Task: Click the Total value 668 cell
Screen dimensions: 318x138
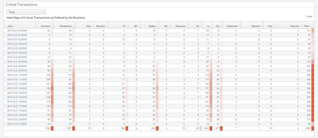Action: (307, 88)
